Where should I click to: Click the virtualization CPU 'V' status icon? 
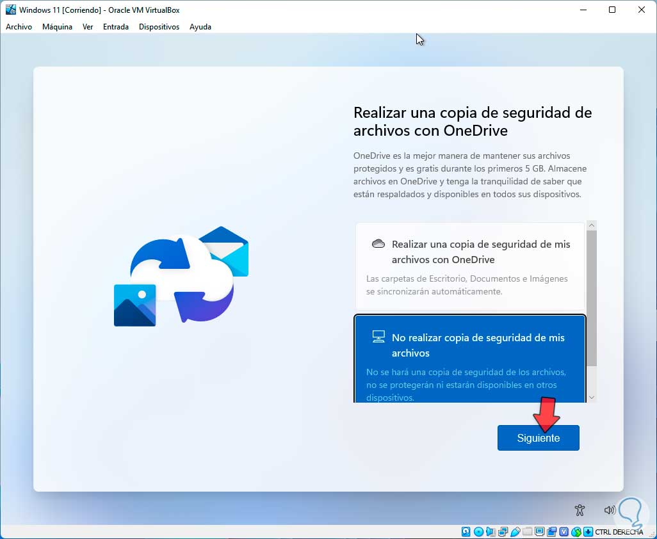coord(564,532)
